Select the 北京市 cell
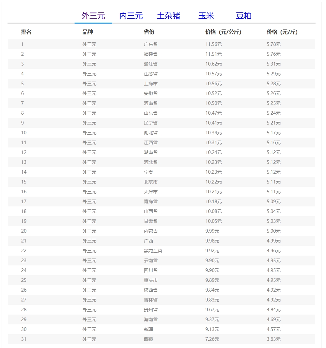Viewport: 326px width, 348px height. pyautogui.click(x=151, y=182)
